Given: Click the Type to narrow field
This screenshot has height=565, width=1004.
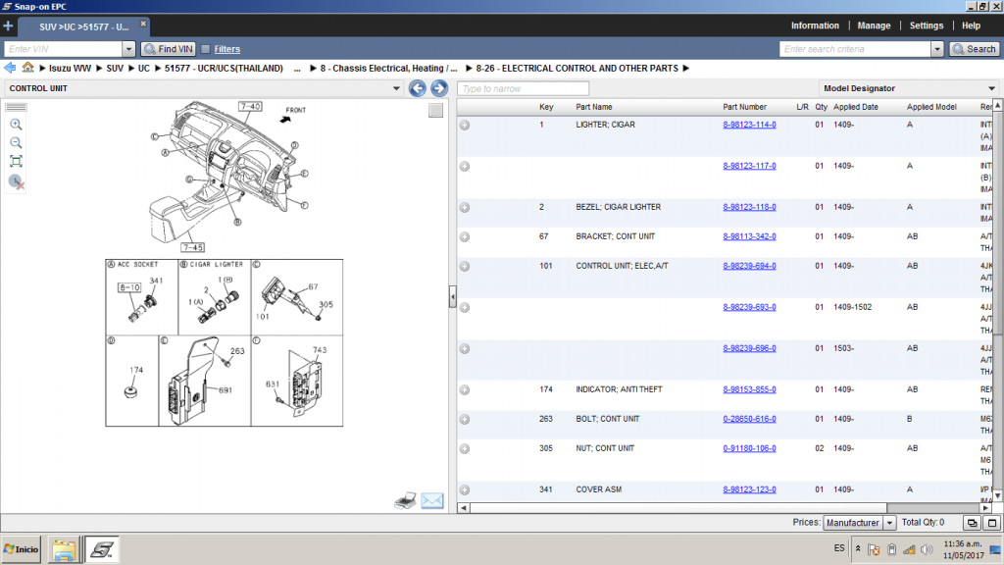Looking at the screenshot, I should coord(523,88).
